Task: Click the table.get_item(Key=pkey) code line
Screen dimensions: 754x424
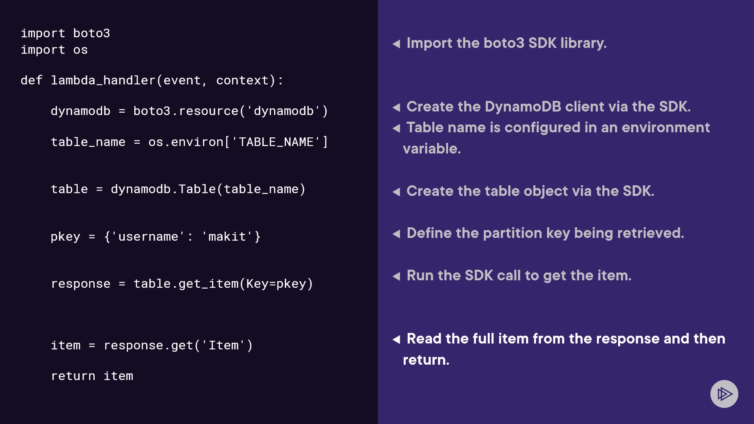Action: (x=182, y=284)
